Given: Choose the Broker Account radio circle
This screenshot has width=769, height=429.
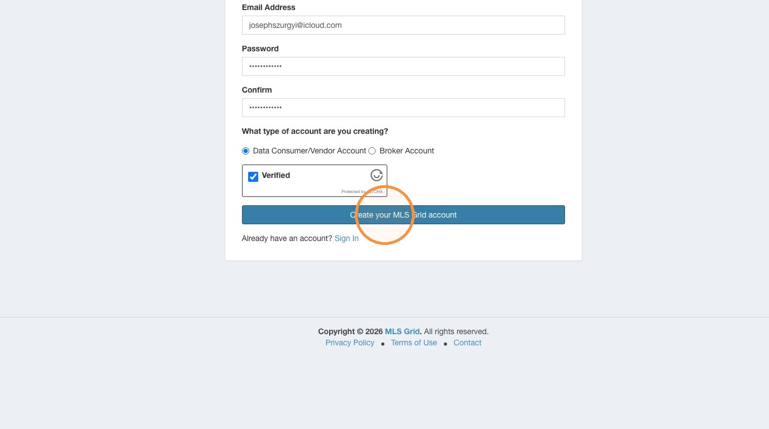Looking at the screenshot, I should pos(372,151).
